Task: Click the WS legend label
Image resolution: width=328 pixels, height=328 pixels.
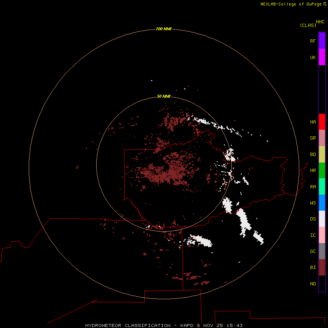Action: [313, 203]
